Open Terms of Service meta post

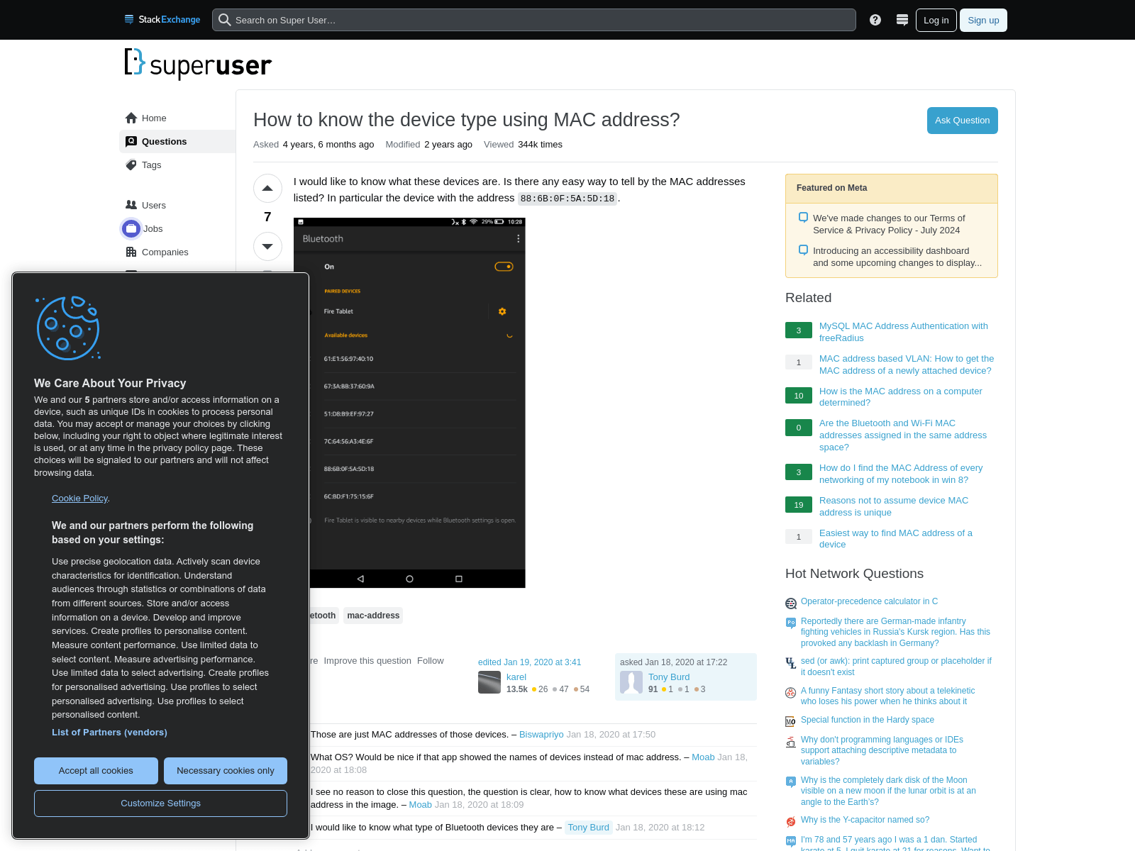[889, 224]
